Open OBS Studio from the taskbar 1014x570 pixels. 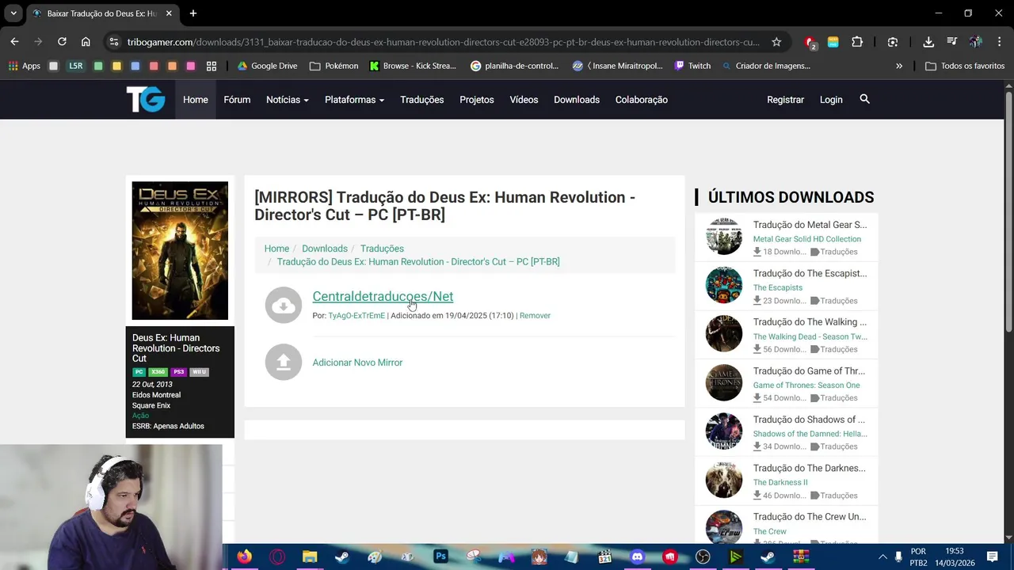coord(703,557)
